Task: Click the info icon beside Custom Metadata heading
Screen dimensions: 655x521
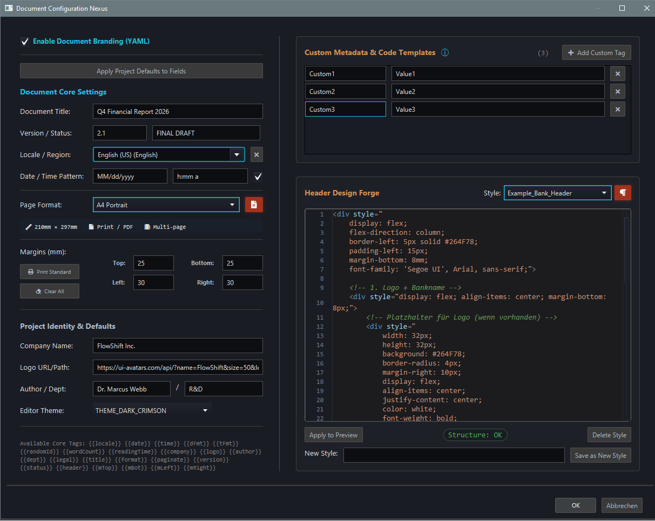Action: tap(445, 53)
